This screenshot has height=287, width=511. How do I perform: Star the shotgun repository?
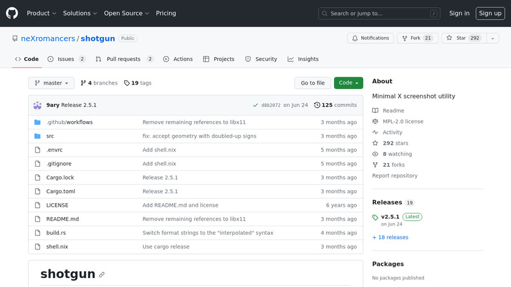tap(456, 38)
